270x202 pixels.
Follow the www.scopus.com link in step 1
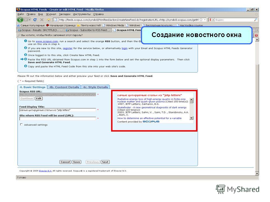tap(47, 41)
